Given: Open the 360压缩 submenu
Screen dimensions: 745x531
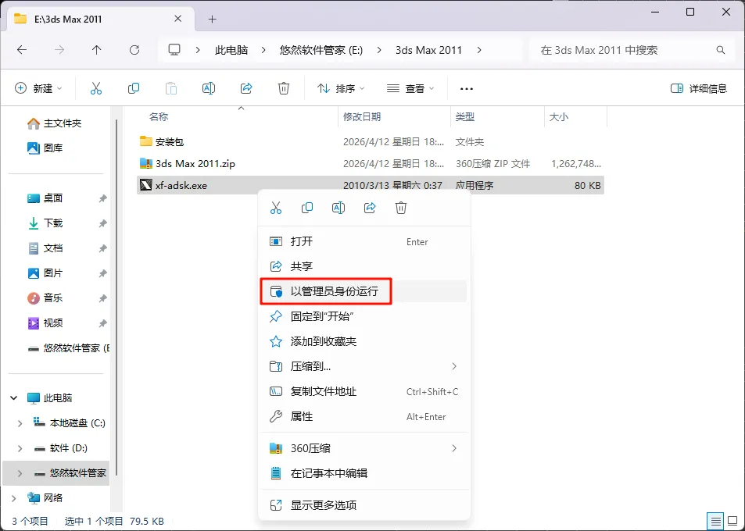Looking at the screenshot, I should pos(364,448).
